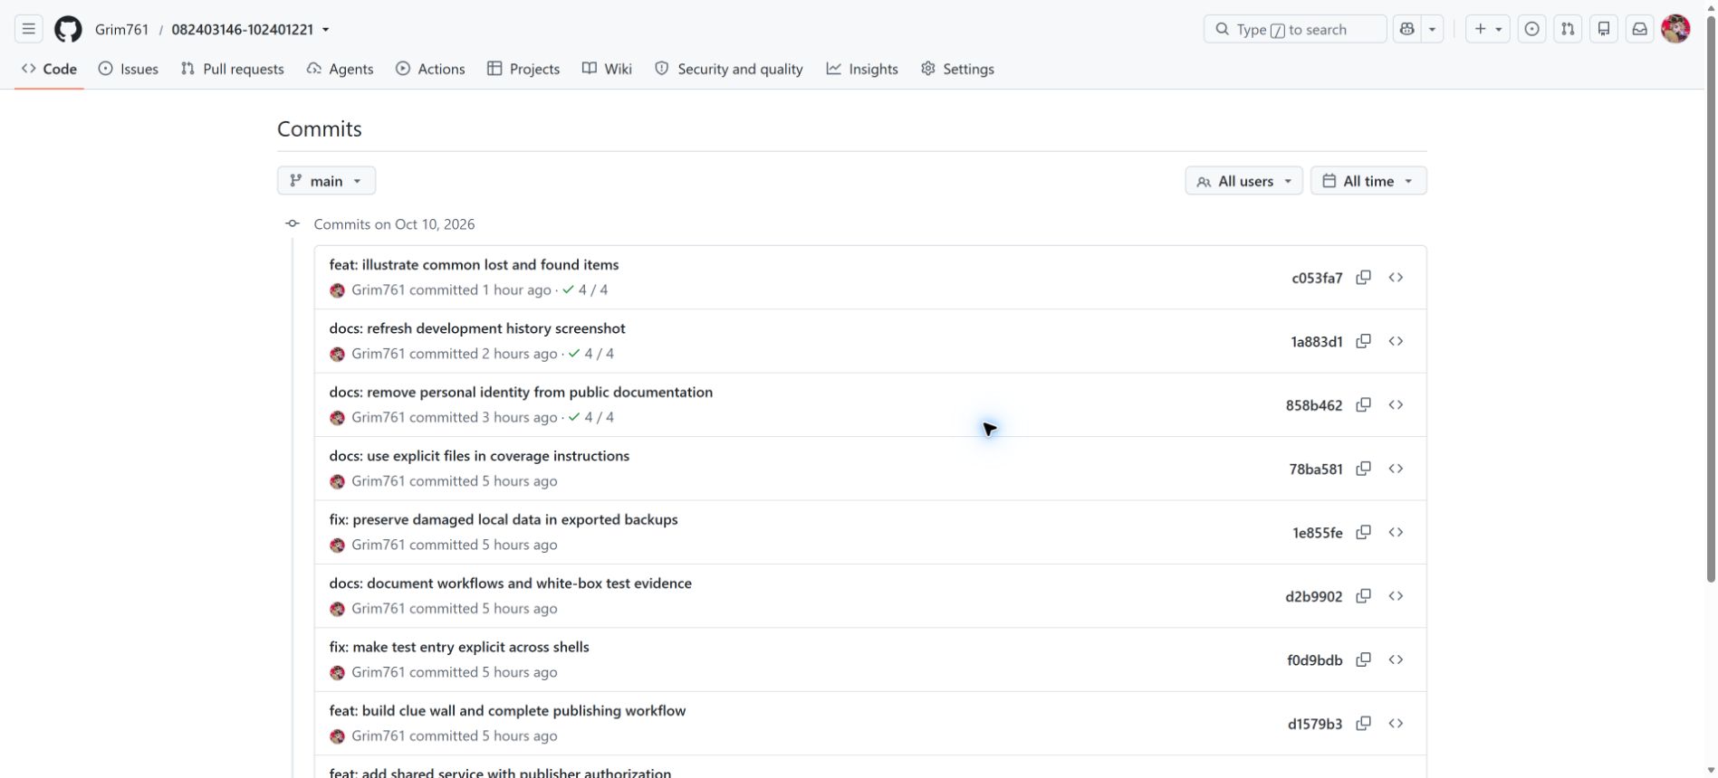Open the user avatar menu

(1675, 29)
